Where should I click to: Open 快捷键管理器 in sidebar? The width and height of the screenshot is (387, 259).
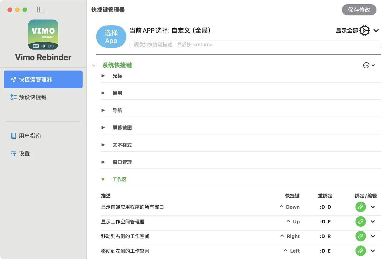point(43,79)
